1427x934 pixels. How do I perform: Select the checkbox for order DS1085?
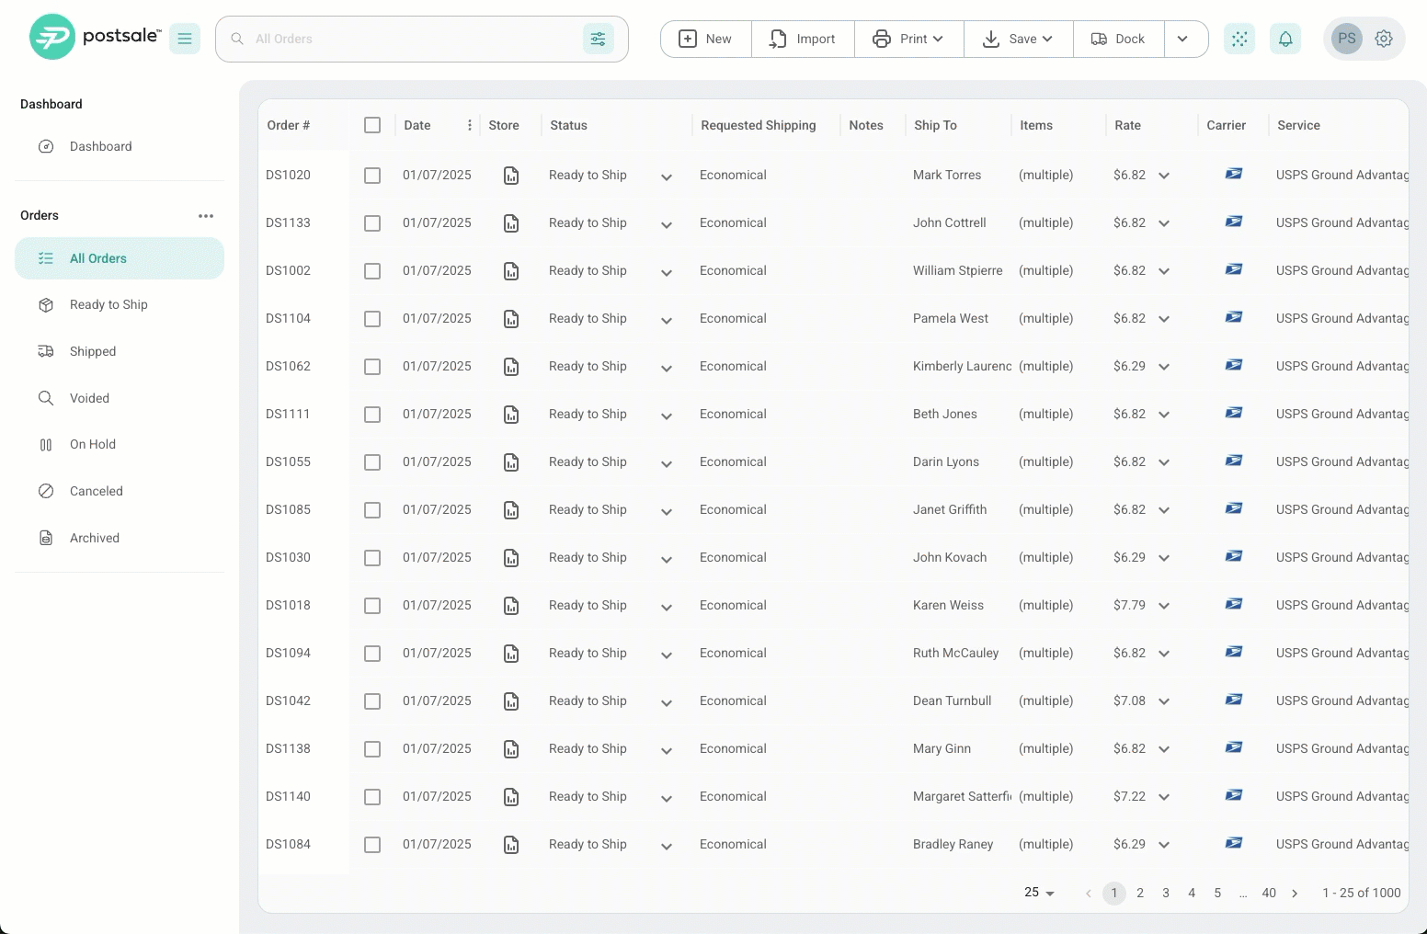372,510
